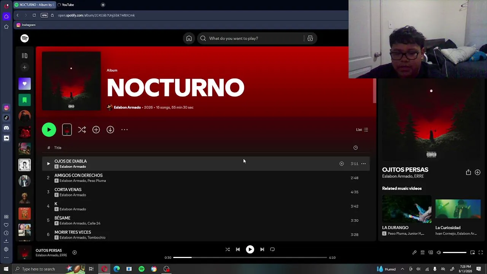
Task: Open Microsoft Edge from the taskbar
Action: 116,269
